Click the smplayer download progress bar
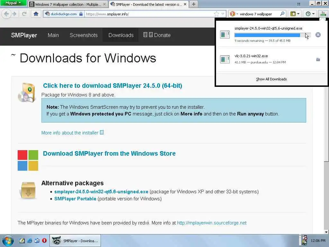 tap(272, 35)
